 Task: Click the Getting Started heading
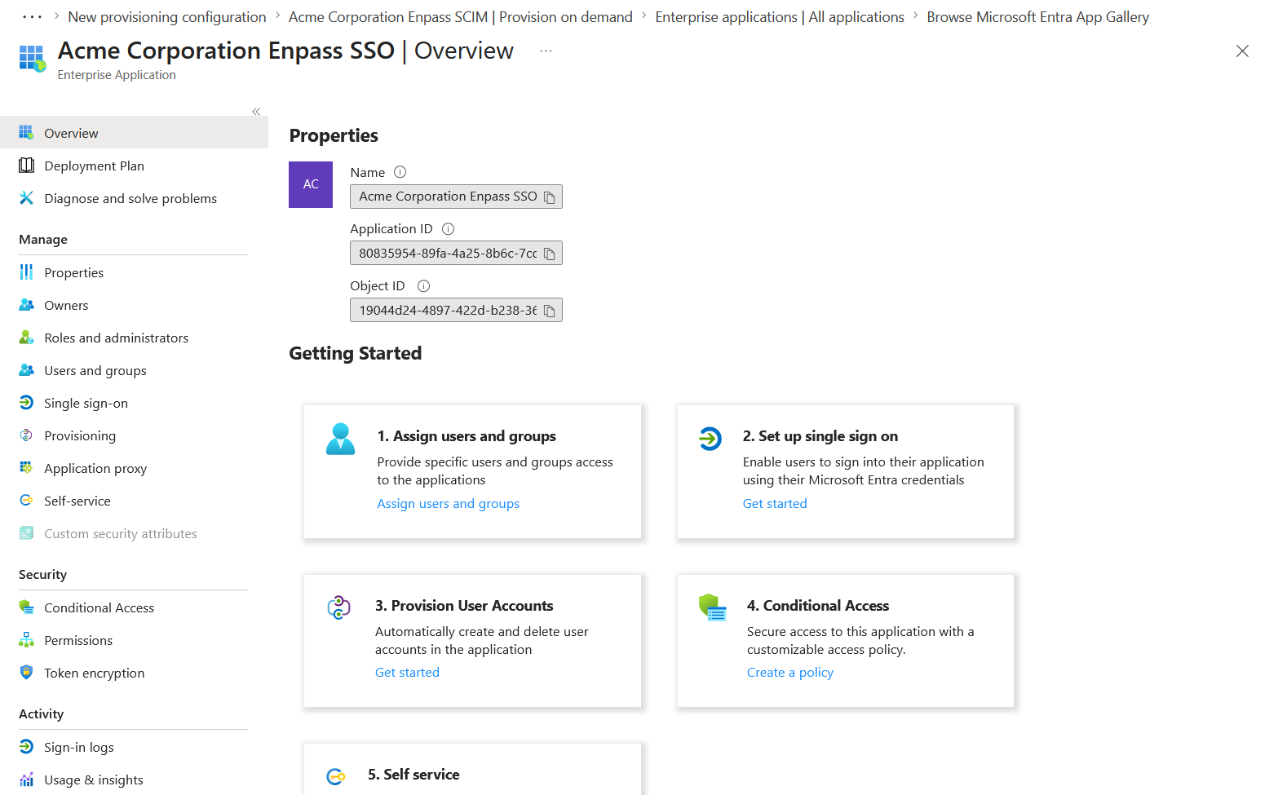[356, 353]
